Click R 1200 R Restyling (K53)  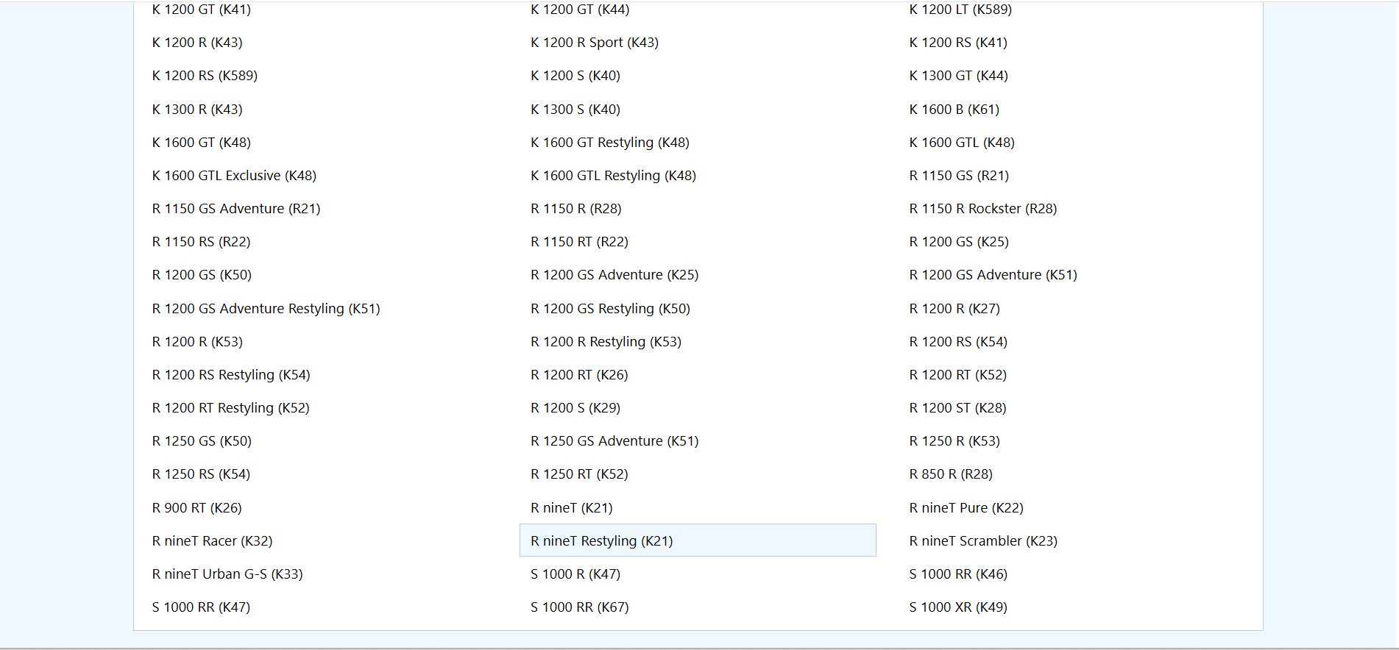pos(606,342)
